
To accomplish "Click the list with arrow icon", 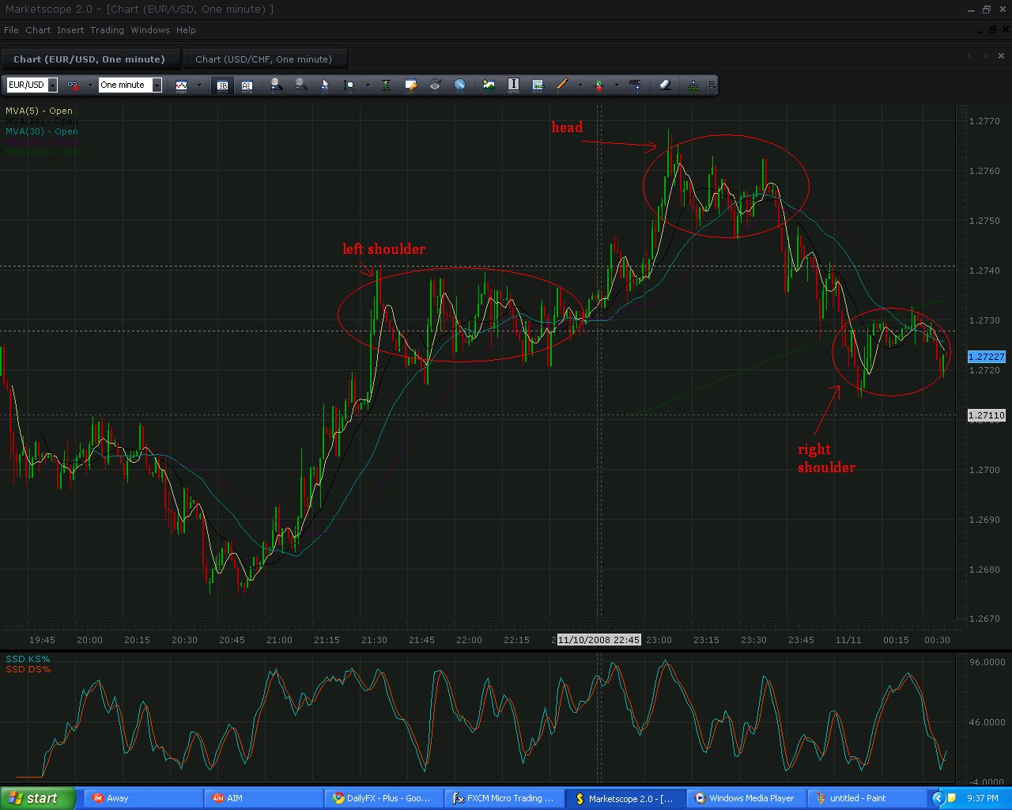I will [538, 85].
